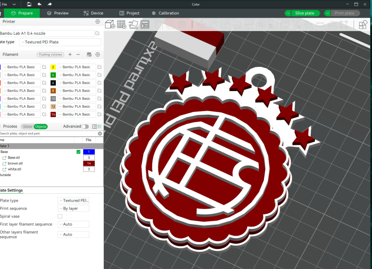Screen dimensions: 372x269
Task: Open printer settings gear icon
Action: click(98, 22)
